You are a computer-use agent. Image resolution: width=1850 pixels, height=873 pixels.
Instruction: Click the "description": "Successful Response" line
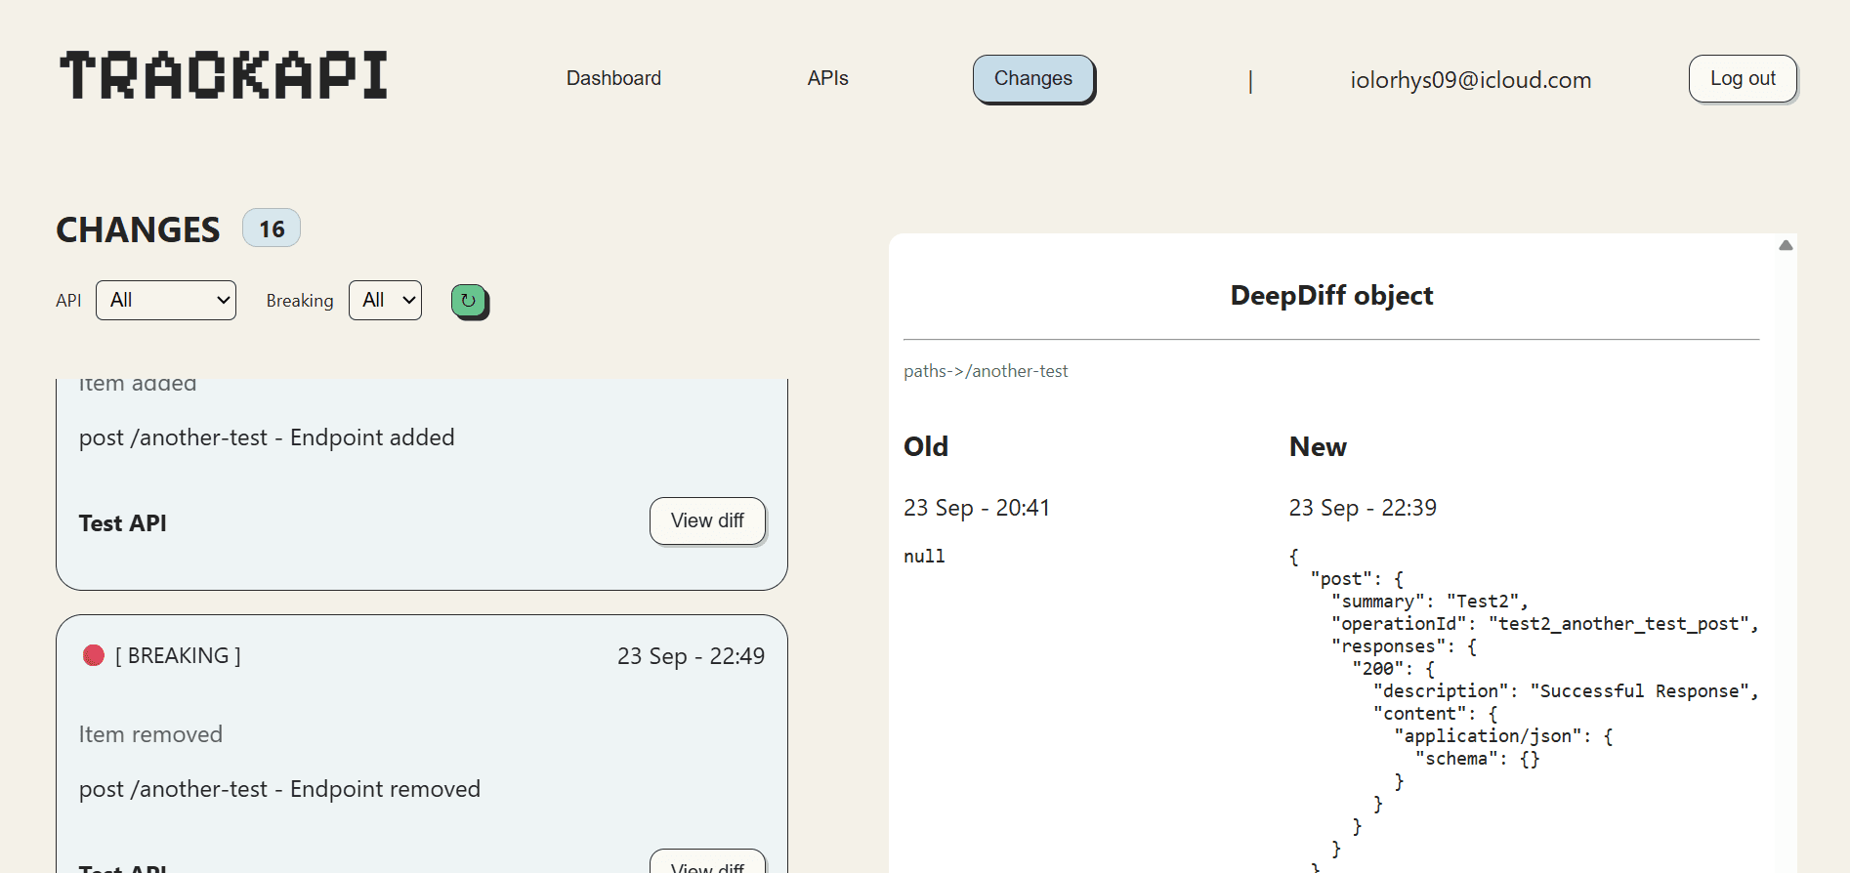click(1566, 691)
